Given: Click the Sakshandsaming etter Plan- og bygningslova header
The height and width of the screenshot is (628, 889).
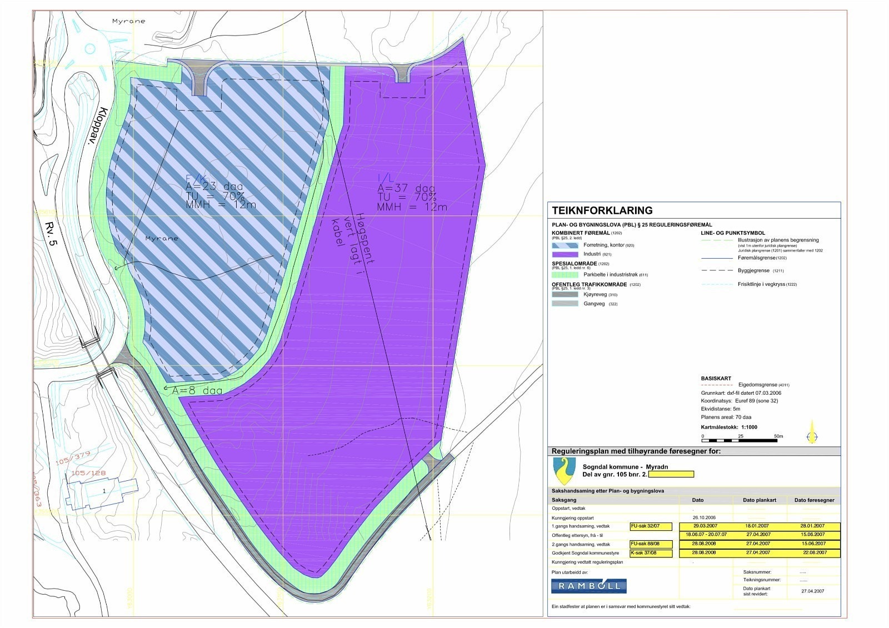Looking at the screenshot, I should [607, 491].
